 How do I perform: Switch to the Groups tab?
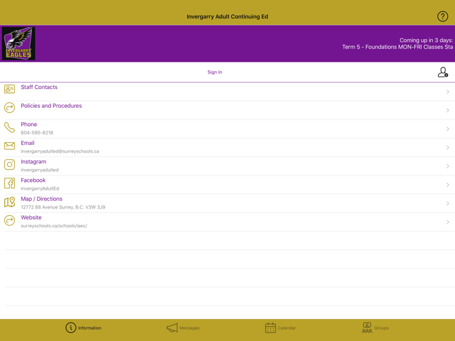375,327
